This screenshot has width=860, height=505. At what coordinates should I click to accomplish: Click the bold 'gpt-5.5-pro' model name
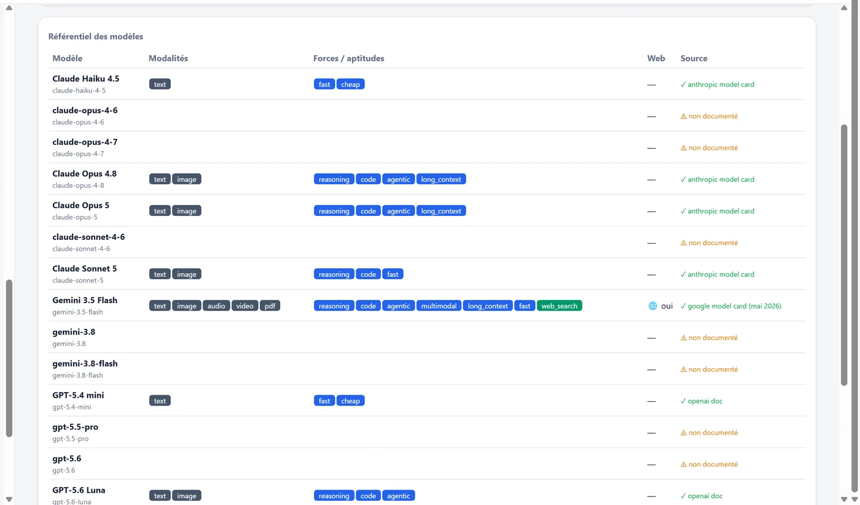(76, 427)
